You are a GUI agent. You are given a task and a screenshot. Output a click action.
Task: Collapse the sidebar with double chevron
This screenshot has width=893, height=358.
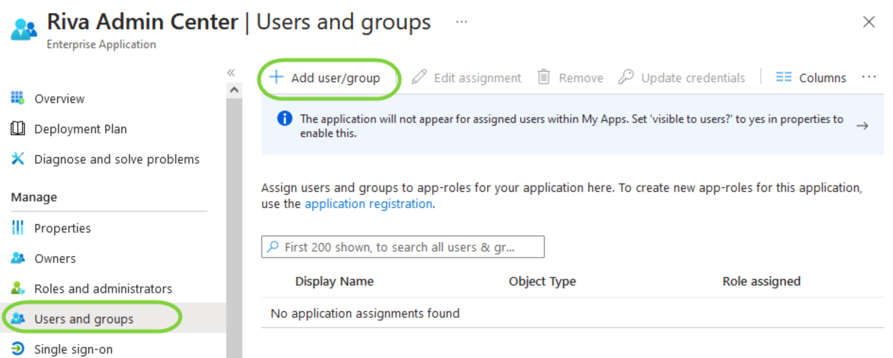231,72
